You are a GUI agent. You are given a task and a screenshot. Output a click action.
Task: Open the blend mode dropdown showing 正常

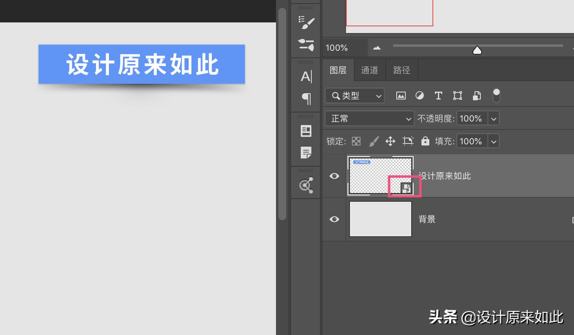pos(370,118)
